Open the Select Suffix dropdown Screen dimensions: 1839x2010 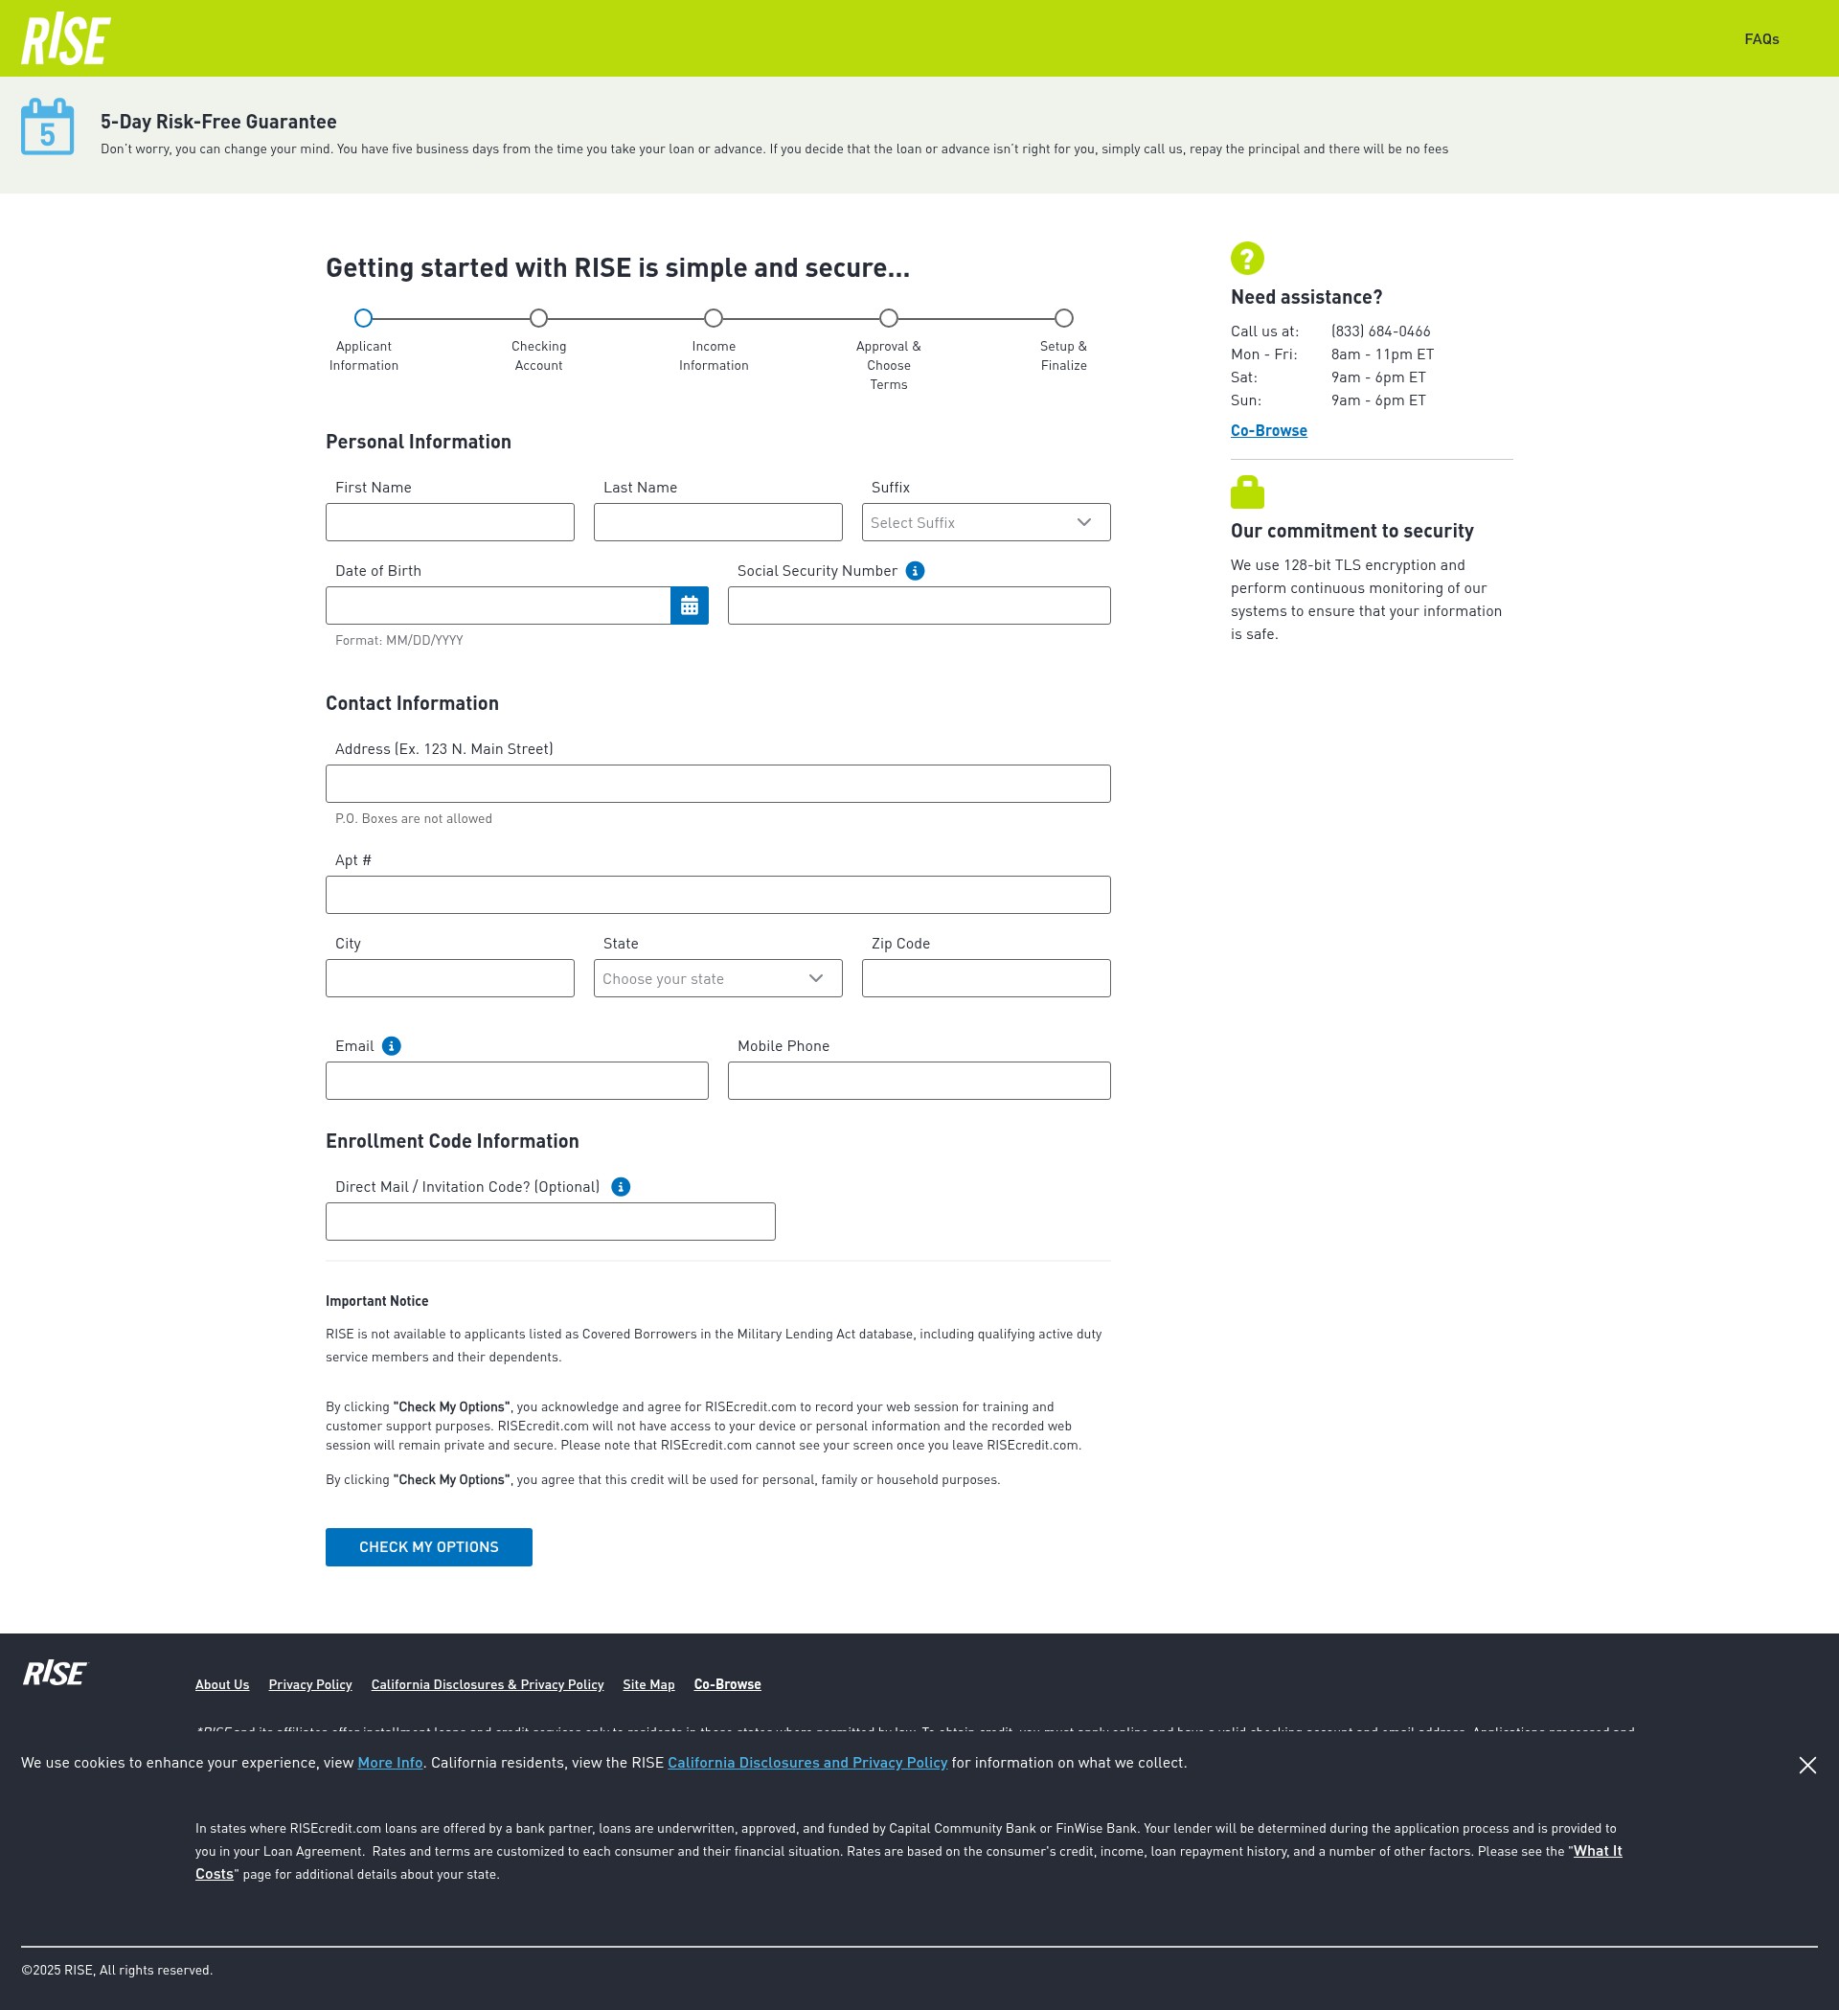click(986, 522)
